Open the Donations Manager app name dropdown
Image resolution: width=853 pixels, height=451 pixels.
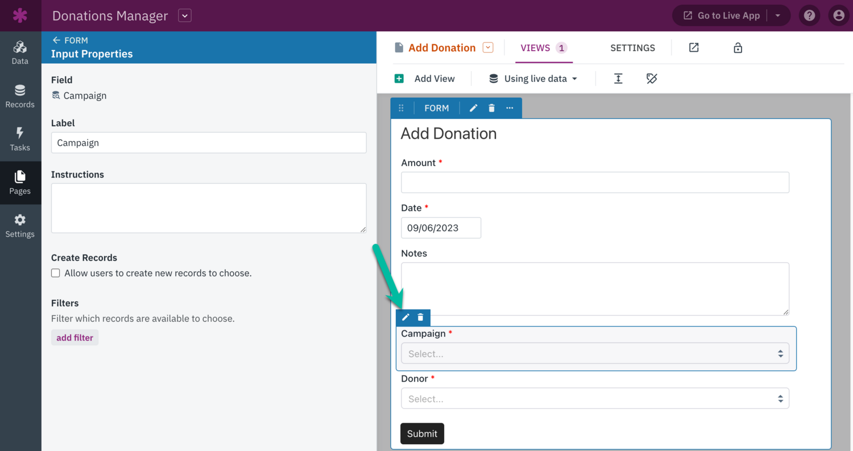(x=185, y=16)
